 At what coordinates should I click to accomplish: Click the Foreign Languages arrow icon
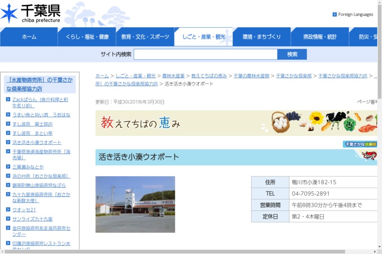click(x=335, y=14)
